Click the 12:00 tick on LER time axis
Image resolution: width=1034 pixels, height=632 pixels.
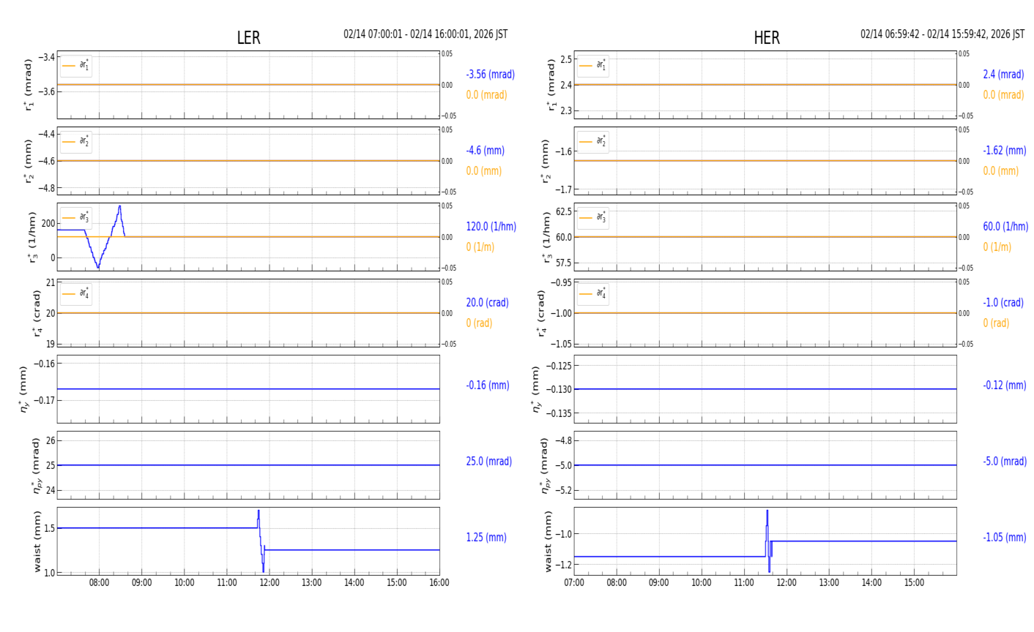click(269, 583)
